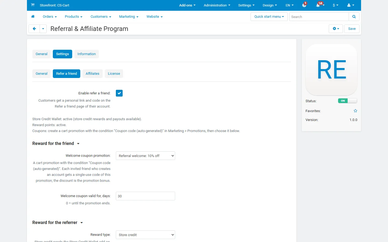The width and height of the screenshot is (388, 242).
Task: Open the gear actions menu
Action: pos(336,29)
